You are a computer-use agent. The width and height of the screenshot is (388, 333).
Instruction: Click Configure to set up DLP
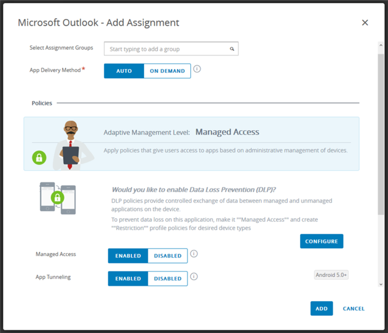322,241
